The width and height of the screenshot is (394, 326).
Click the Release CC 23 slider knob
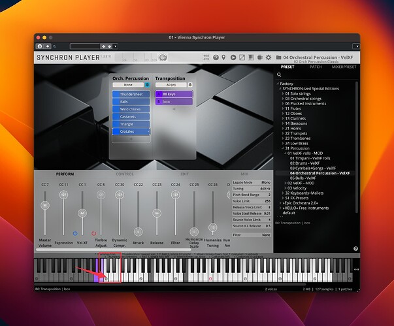coord(157,213)
